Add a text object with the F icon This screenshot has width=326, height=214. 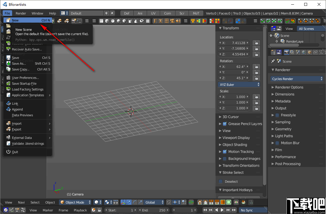tap(155, 21)
